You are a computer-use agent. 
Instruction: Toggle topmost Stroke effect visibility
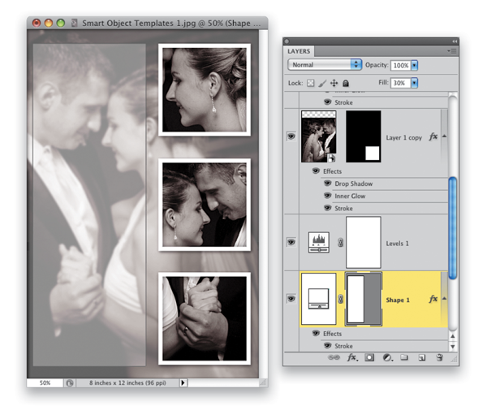(328, 101)
